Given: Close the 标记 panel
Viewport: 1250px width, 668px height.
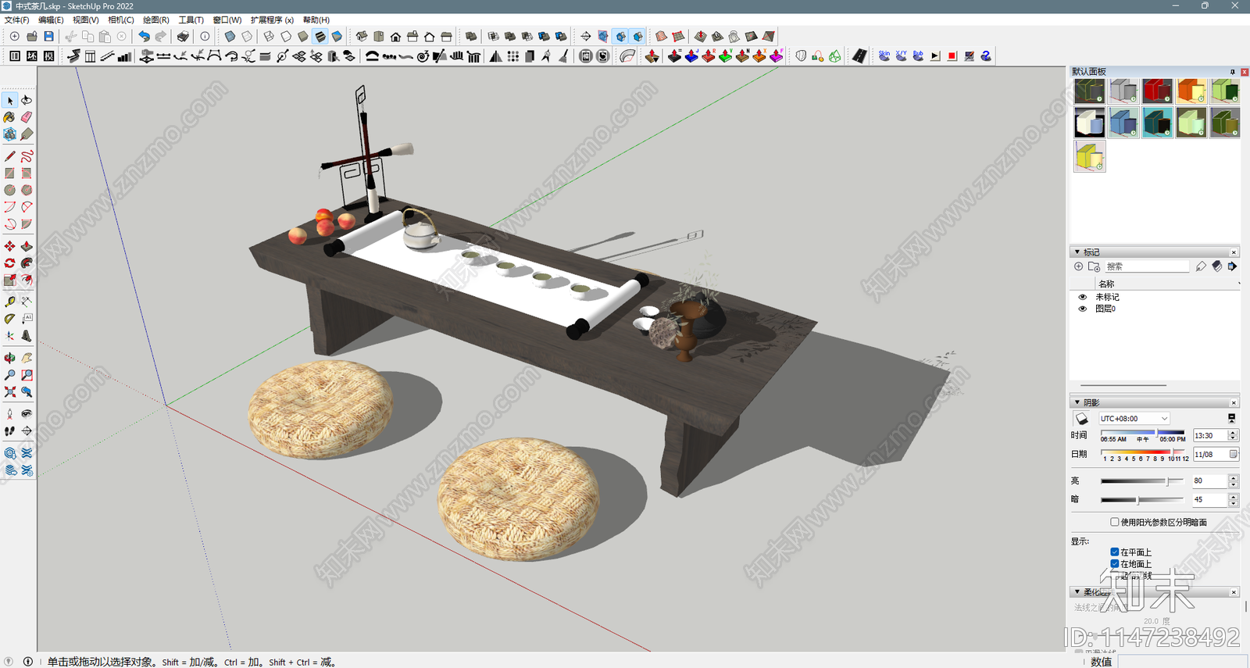Looking at the screenshot, I should pos(1234,252).
